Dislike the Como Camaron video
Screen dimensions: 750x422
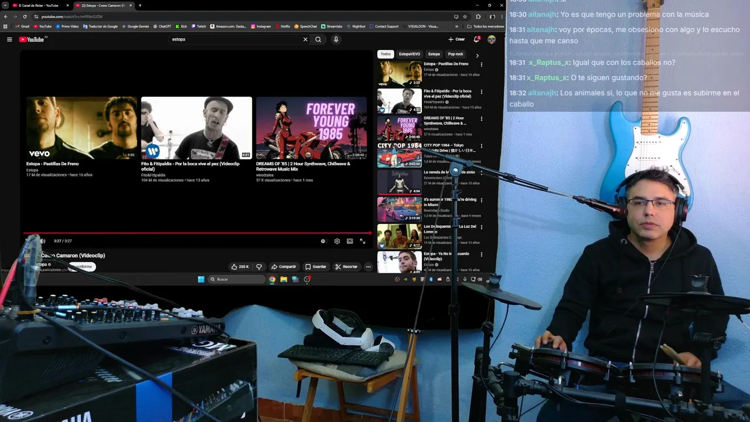pyautogui.click(x=259, y=267)
